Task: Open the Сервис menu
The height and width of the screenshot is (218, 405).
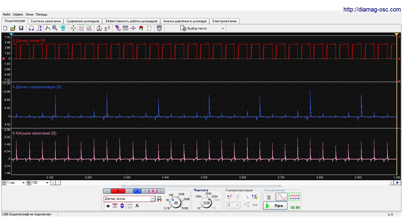Action: click(x=18, y=14)
